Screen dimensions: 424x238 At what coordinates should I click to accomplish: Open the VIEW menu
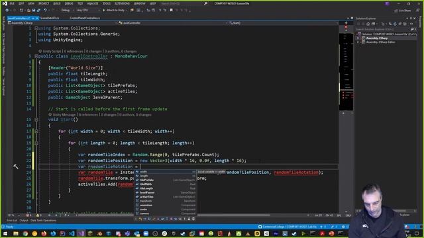coord(31,3)
